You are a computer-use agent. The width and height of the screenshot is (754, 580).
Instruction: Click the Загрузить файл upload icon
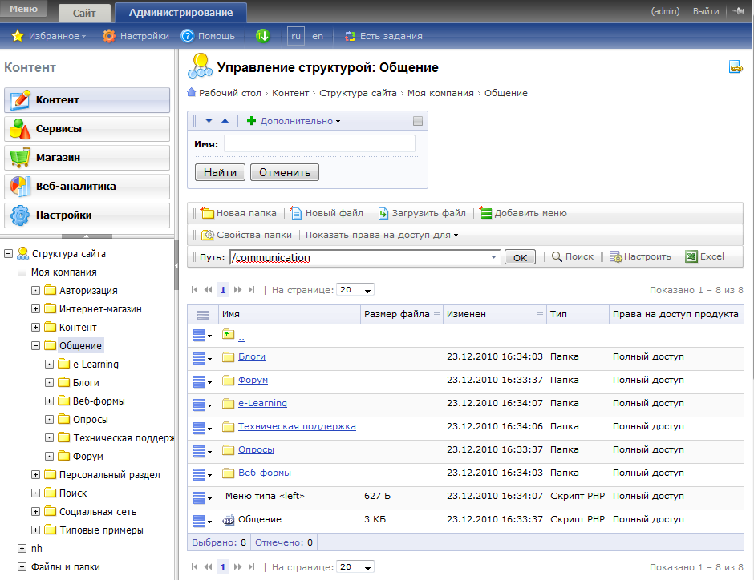point(383,213)
